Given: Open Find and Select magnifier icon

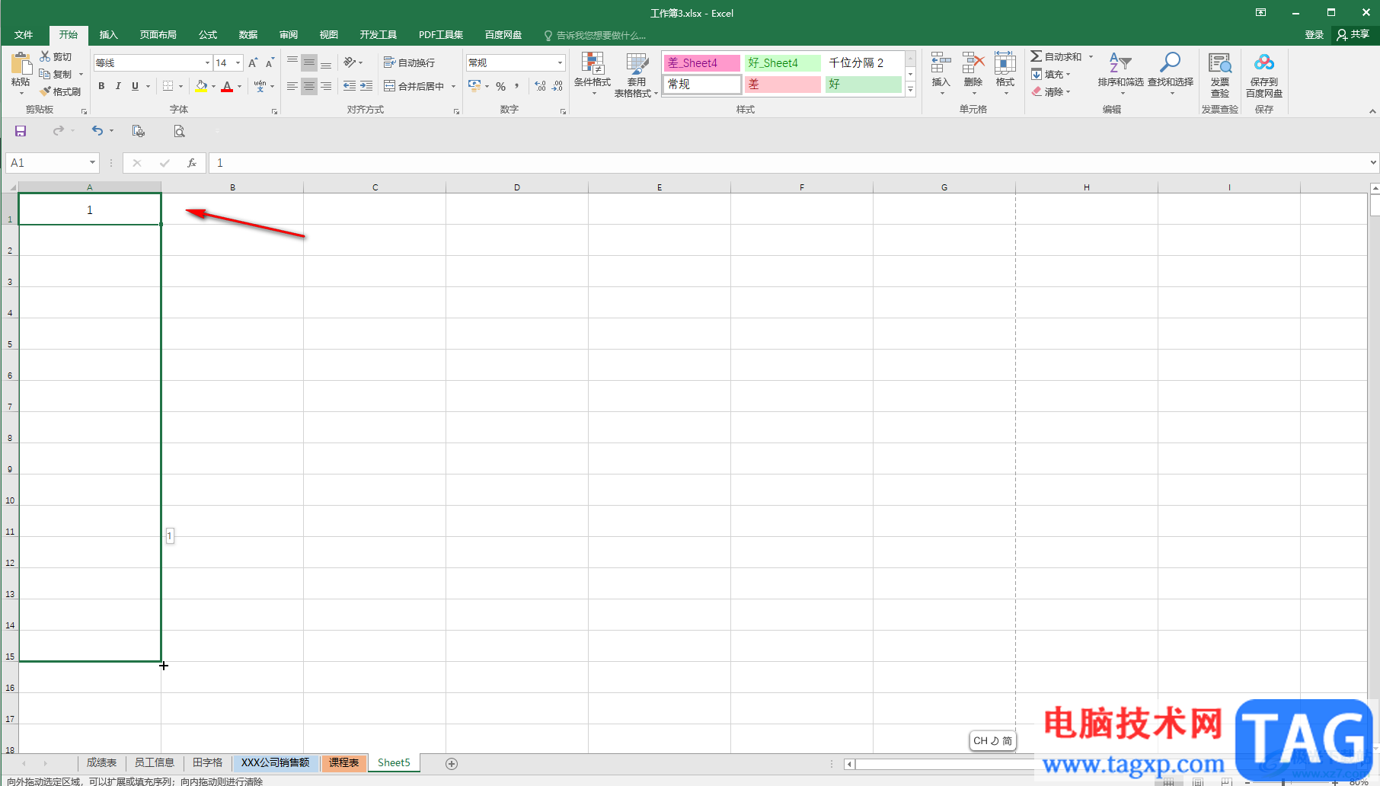Looking at the screenshot, I should coord(1170,62).
